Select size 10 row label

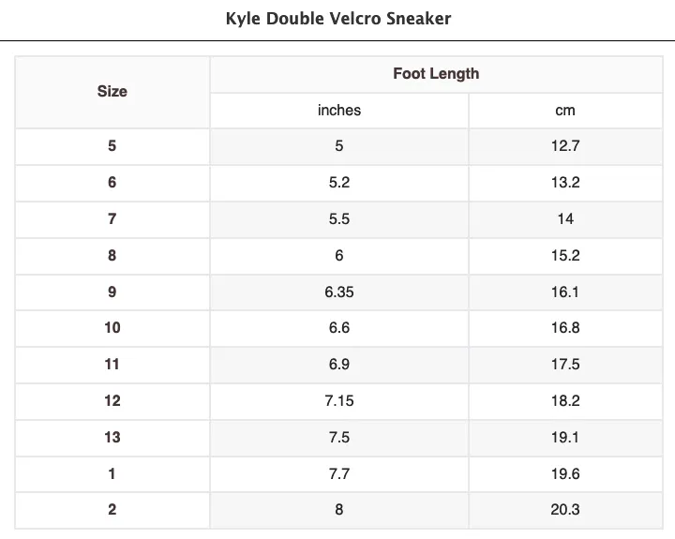pos(112,328)
